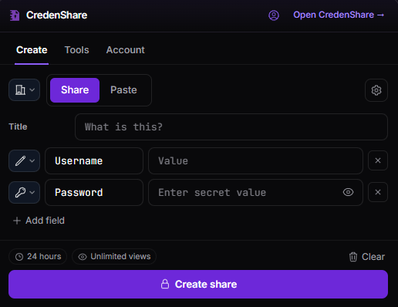
Task: Click the CredenShare title text
Action: (x=56, y=15)
